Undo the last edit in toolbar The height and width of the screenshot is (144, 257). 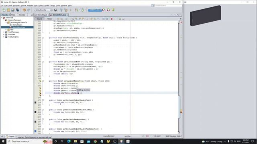(24, 10)
